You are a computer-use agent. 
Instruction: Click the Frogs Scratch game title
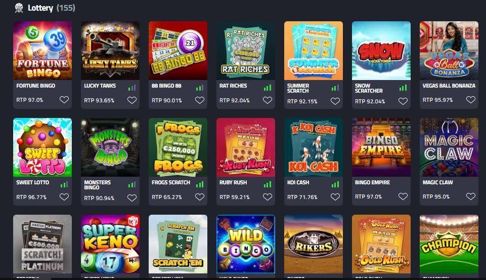[x=171, y=182]
